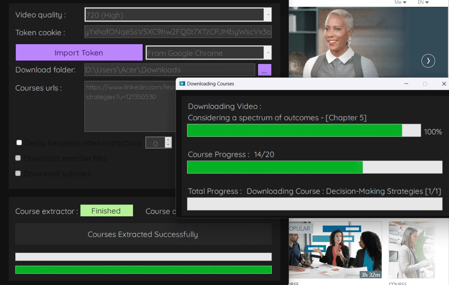Click the 3h 32m duration badge
Image resolution: width=449 pixels, height=285 pixels.
coord(370,275)
